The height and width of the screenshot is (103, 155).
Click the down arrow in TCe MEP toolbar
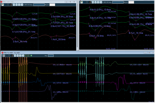point(18,56)
